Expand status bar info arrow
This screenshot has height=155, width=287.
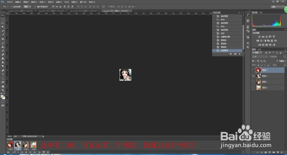click(43, 136)
